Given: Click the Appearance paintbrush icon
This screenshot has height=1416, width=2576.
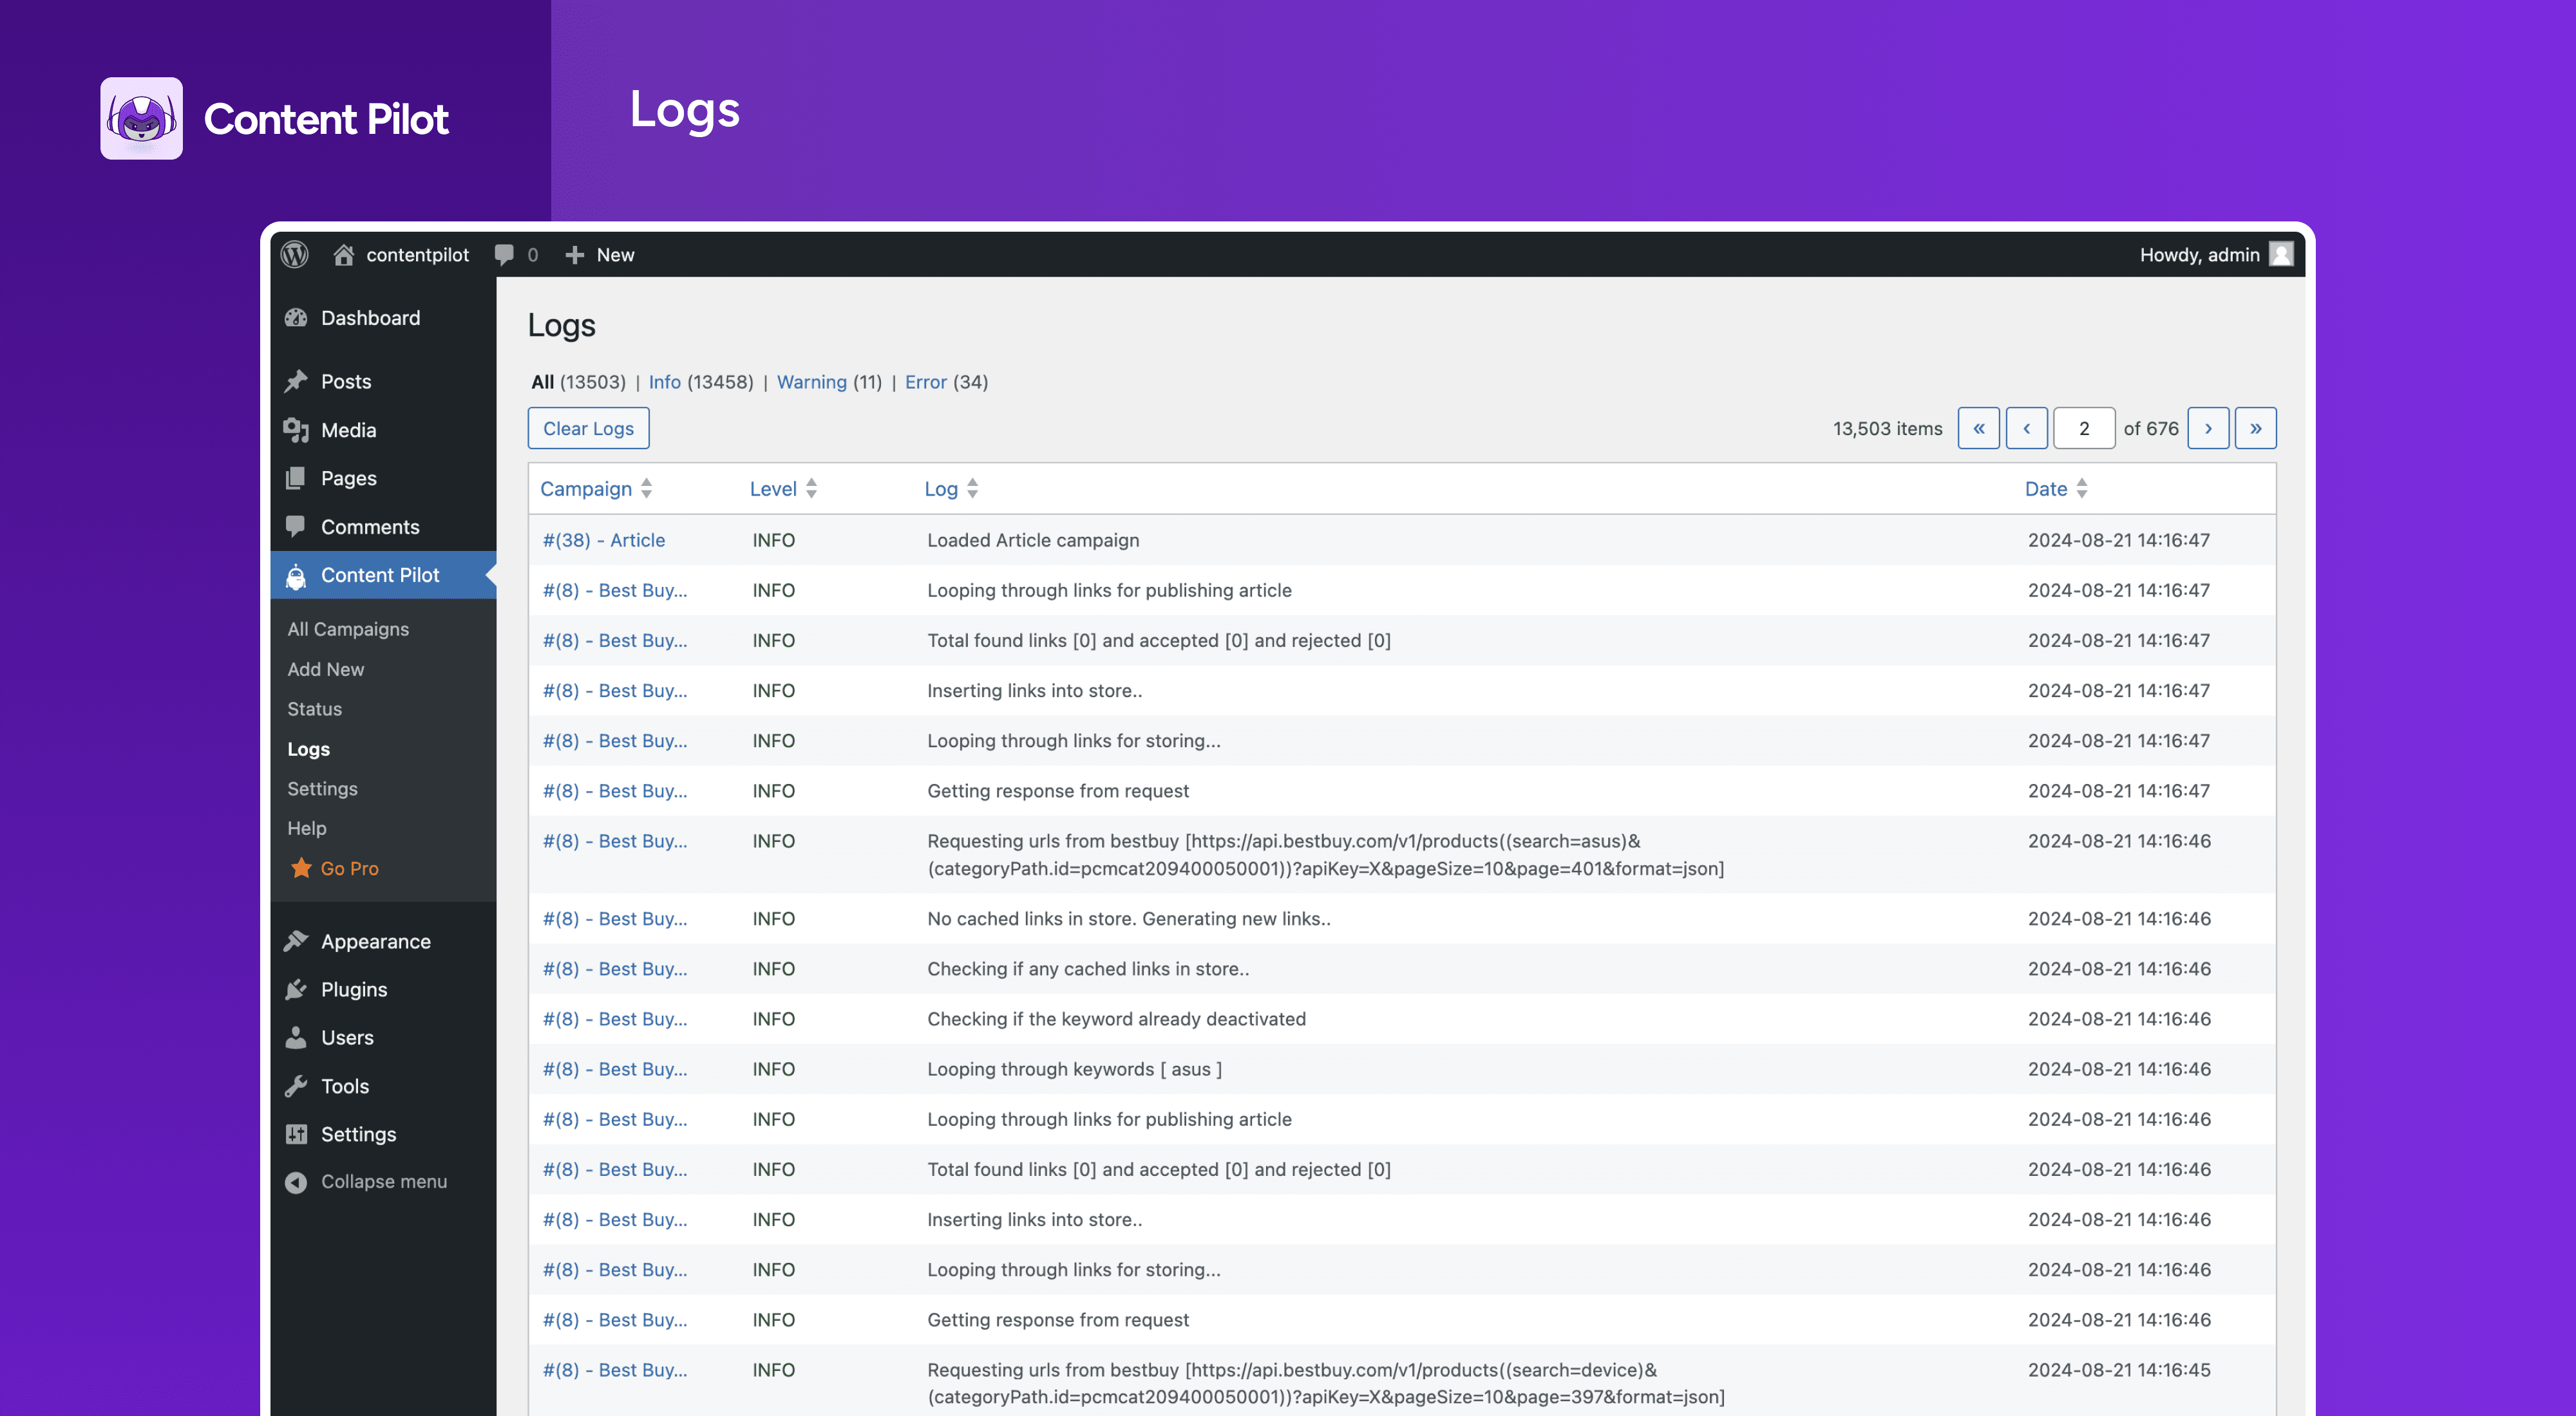Looking at the screenshot, I should point(296,940).
